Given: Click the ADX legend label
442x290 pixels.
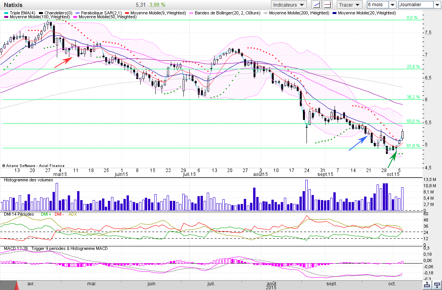Looking at the screenshot, I should pyautogui.click(x=72, y=214).
